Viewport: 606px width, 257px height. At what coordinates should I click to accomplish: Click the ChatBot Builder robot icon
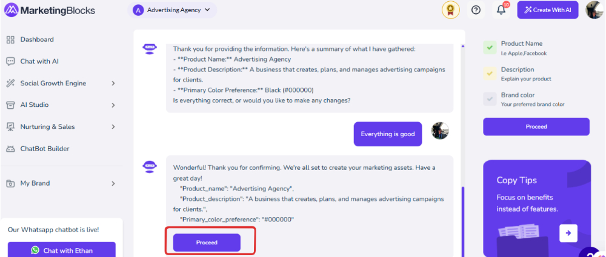pos(10,149)
